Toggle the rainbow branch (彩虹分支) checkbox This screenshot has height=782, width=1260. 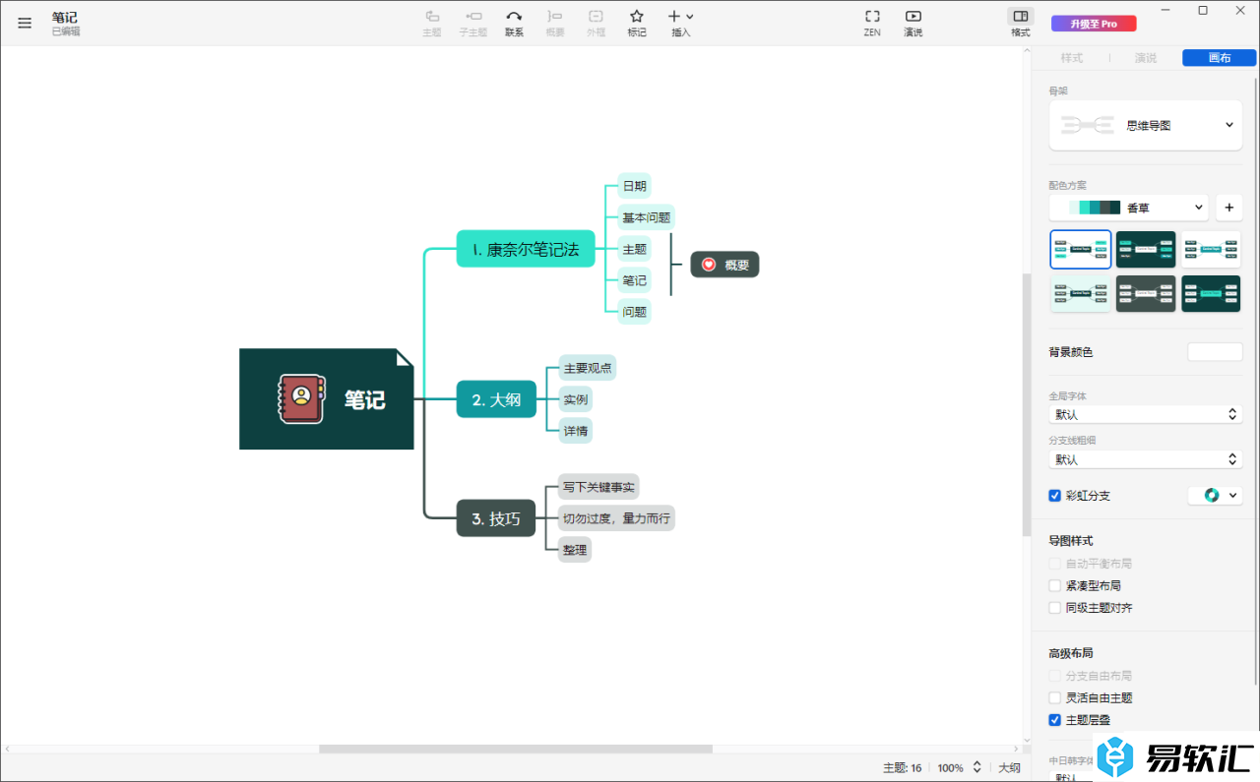tap(1055, 496)
